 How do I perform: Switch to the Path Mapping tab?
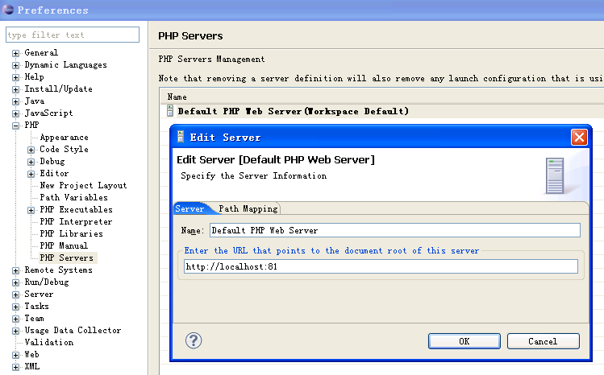tap(248, 208)
